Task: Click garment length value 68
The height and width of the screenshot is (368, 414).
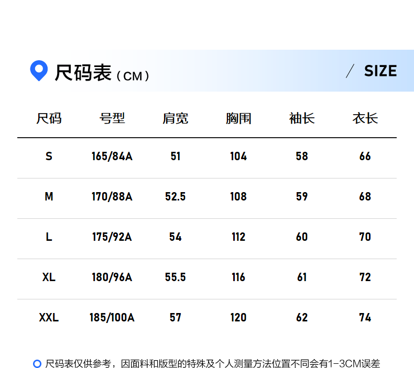Action: (x=365, y=196)
